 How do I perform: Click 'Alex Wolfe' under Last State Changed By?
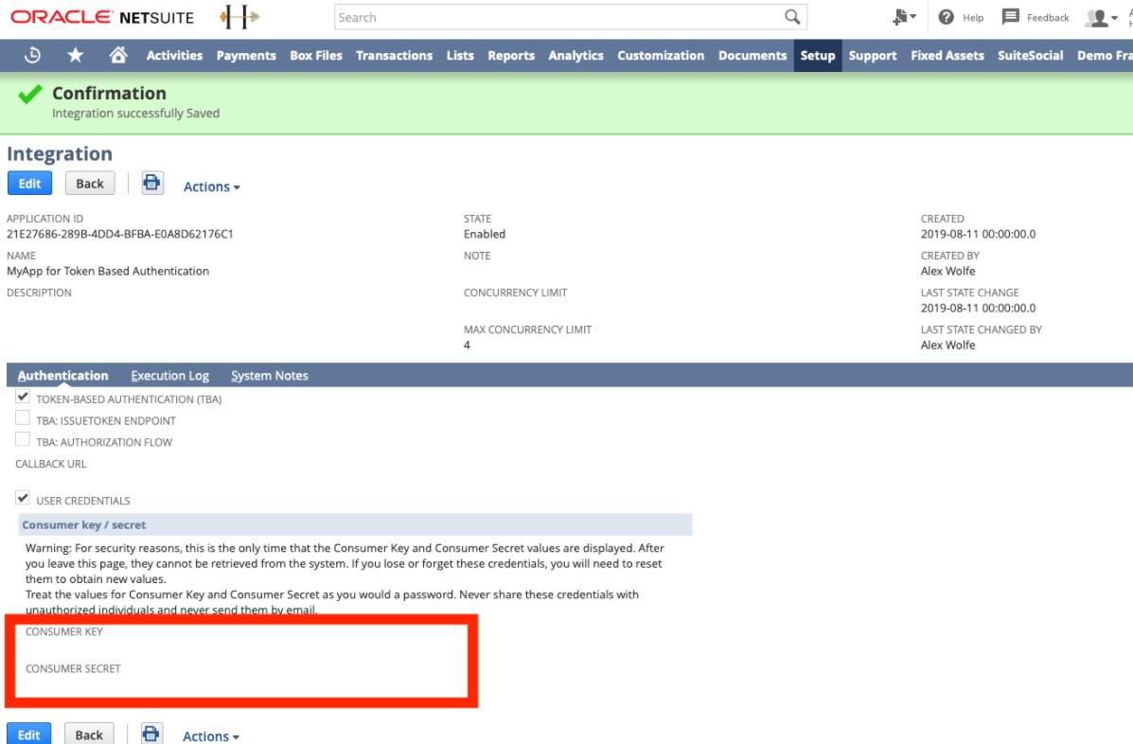947,345
